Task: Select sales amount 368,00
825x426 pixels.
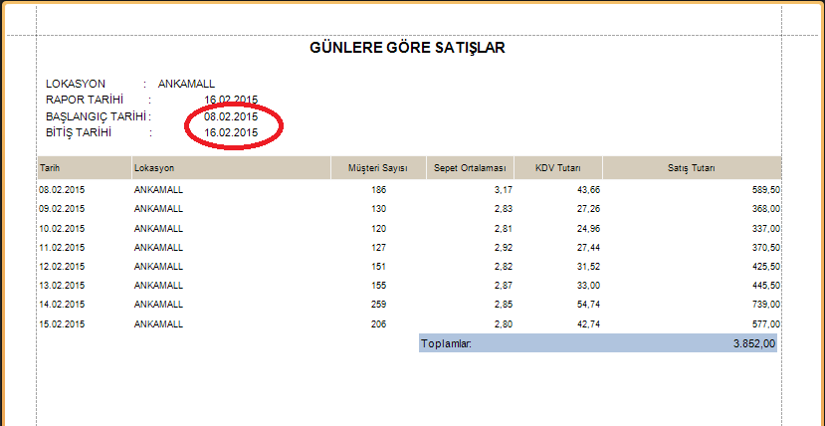Action: 766,209
